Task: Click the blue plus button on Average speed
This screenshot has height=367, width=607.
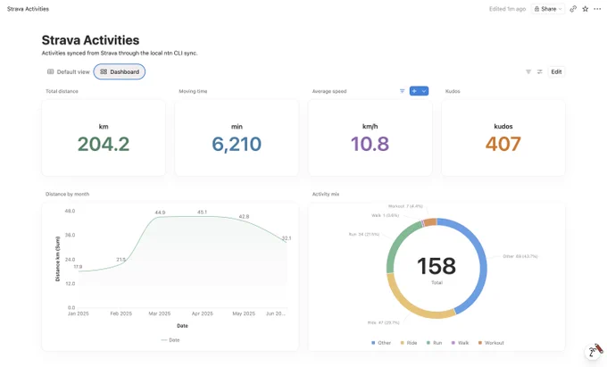Action: pyautogui.click(x=414, y=91)
